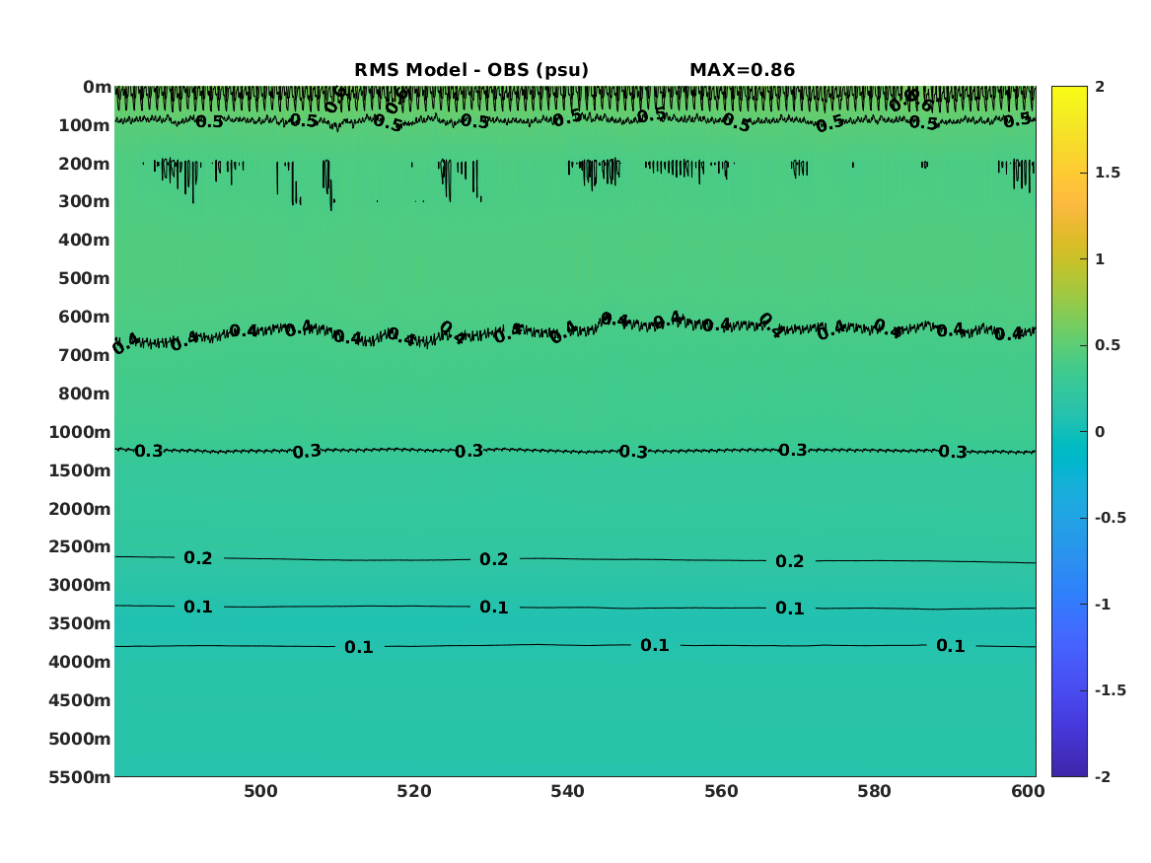Click the colorbar tick label '1'

point(1100,259)
